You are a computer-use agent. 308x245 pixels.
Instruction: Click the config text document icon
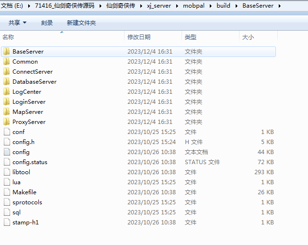6,152
